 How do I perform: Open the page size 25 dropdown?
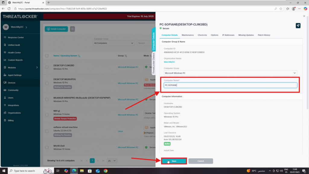(x=112, y=161)
